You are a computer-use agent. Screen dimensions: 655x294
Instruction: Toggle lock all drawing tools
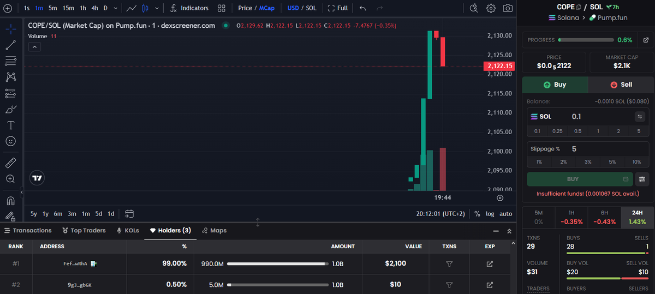pyautogui.click(x=10, y=216)
